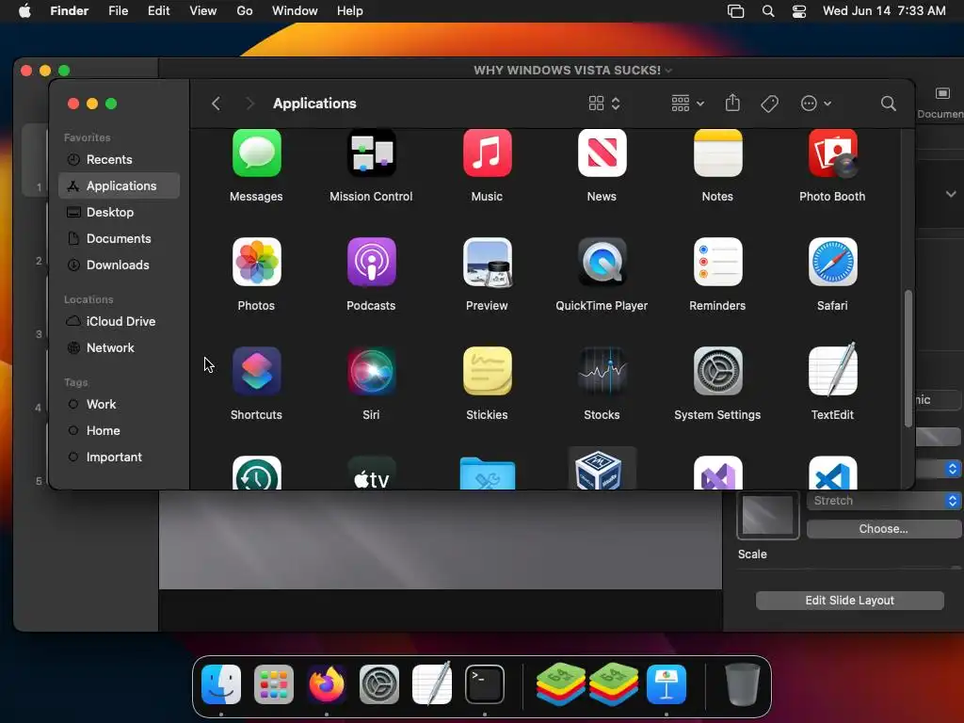Go back using Finder back arrow
Image resolution: width=964 pixels, height=723 pixels.
[x=216, y=104]
